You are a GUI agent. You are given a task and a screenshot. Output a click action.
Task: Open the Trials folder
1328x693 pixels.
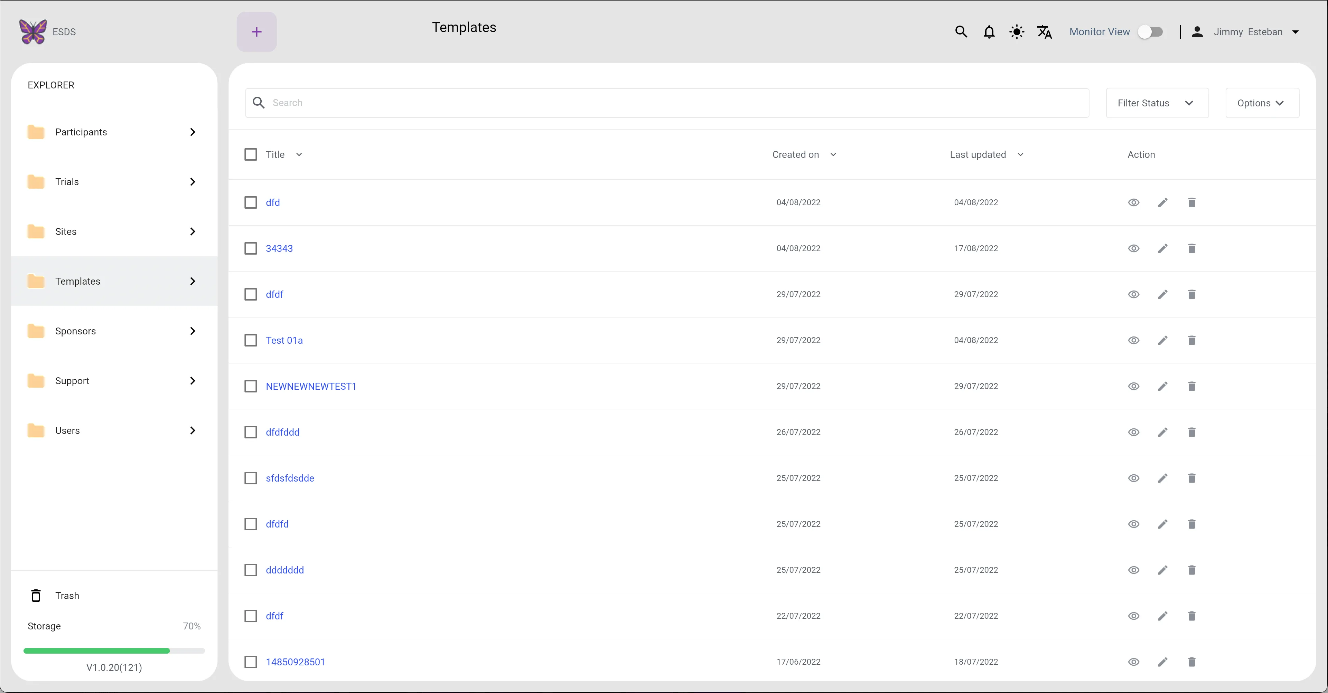(x=114, y=182)
